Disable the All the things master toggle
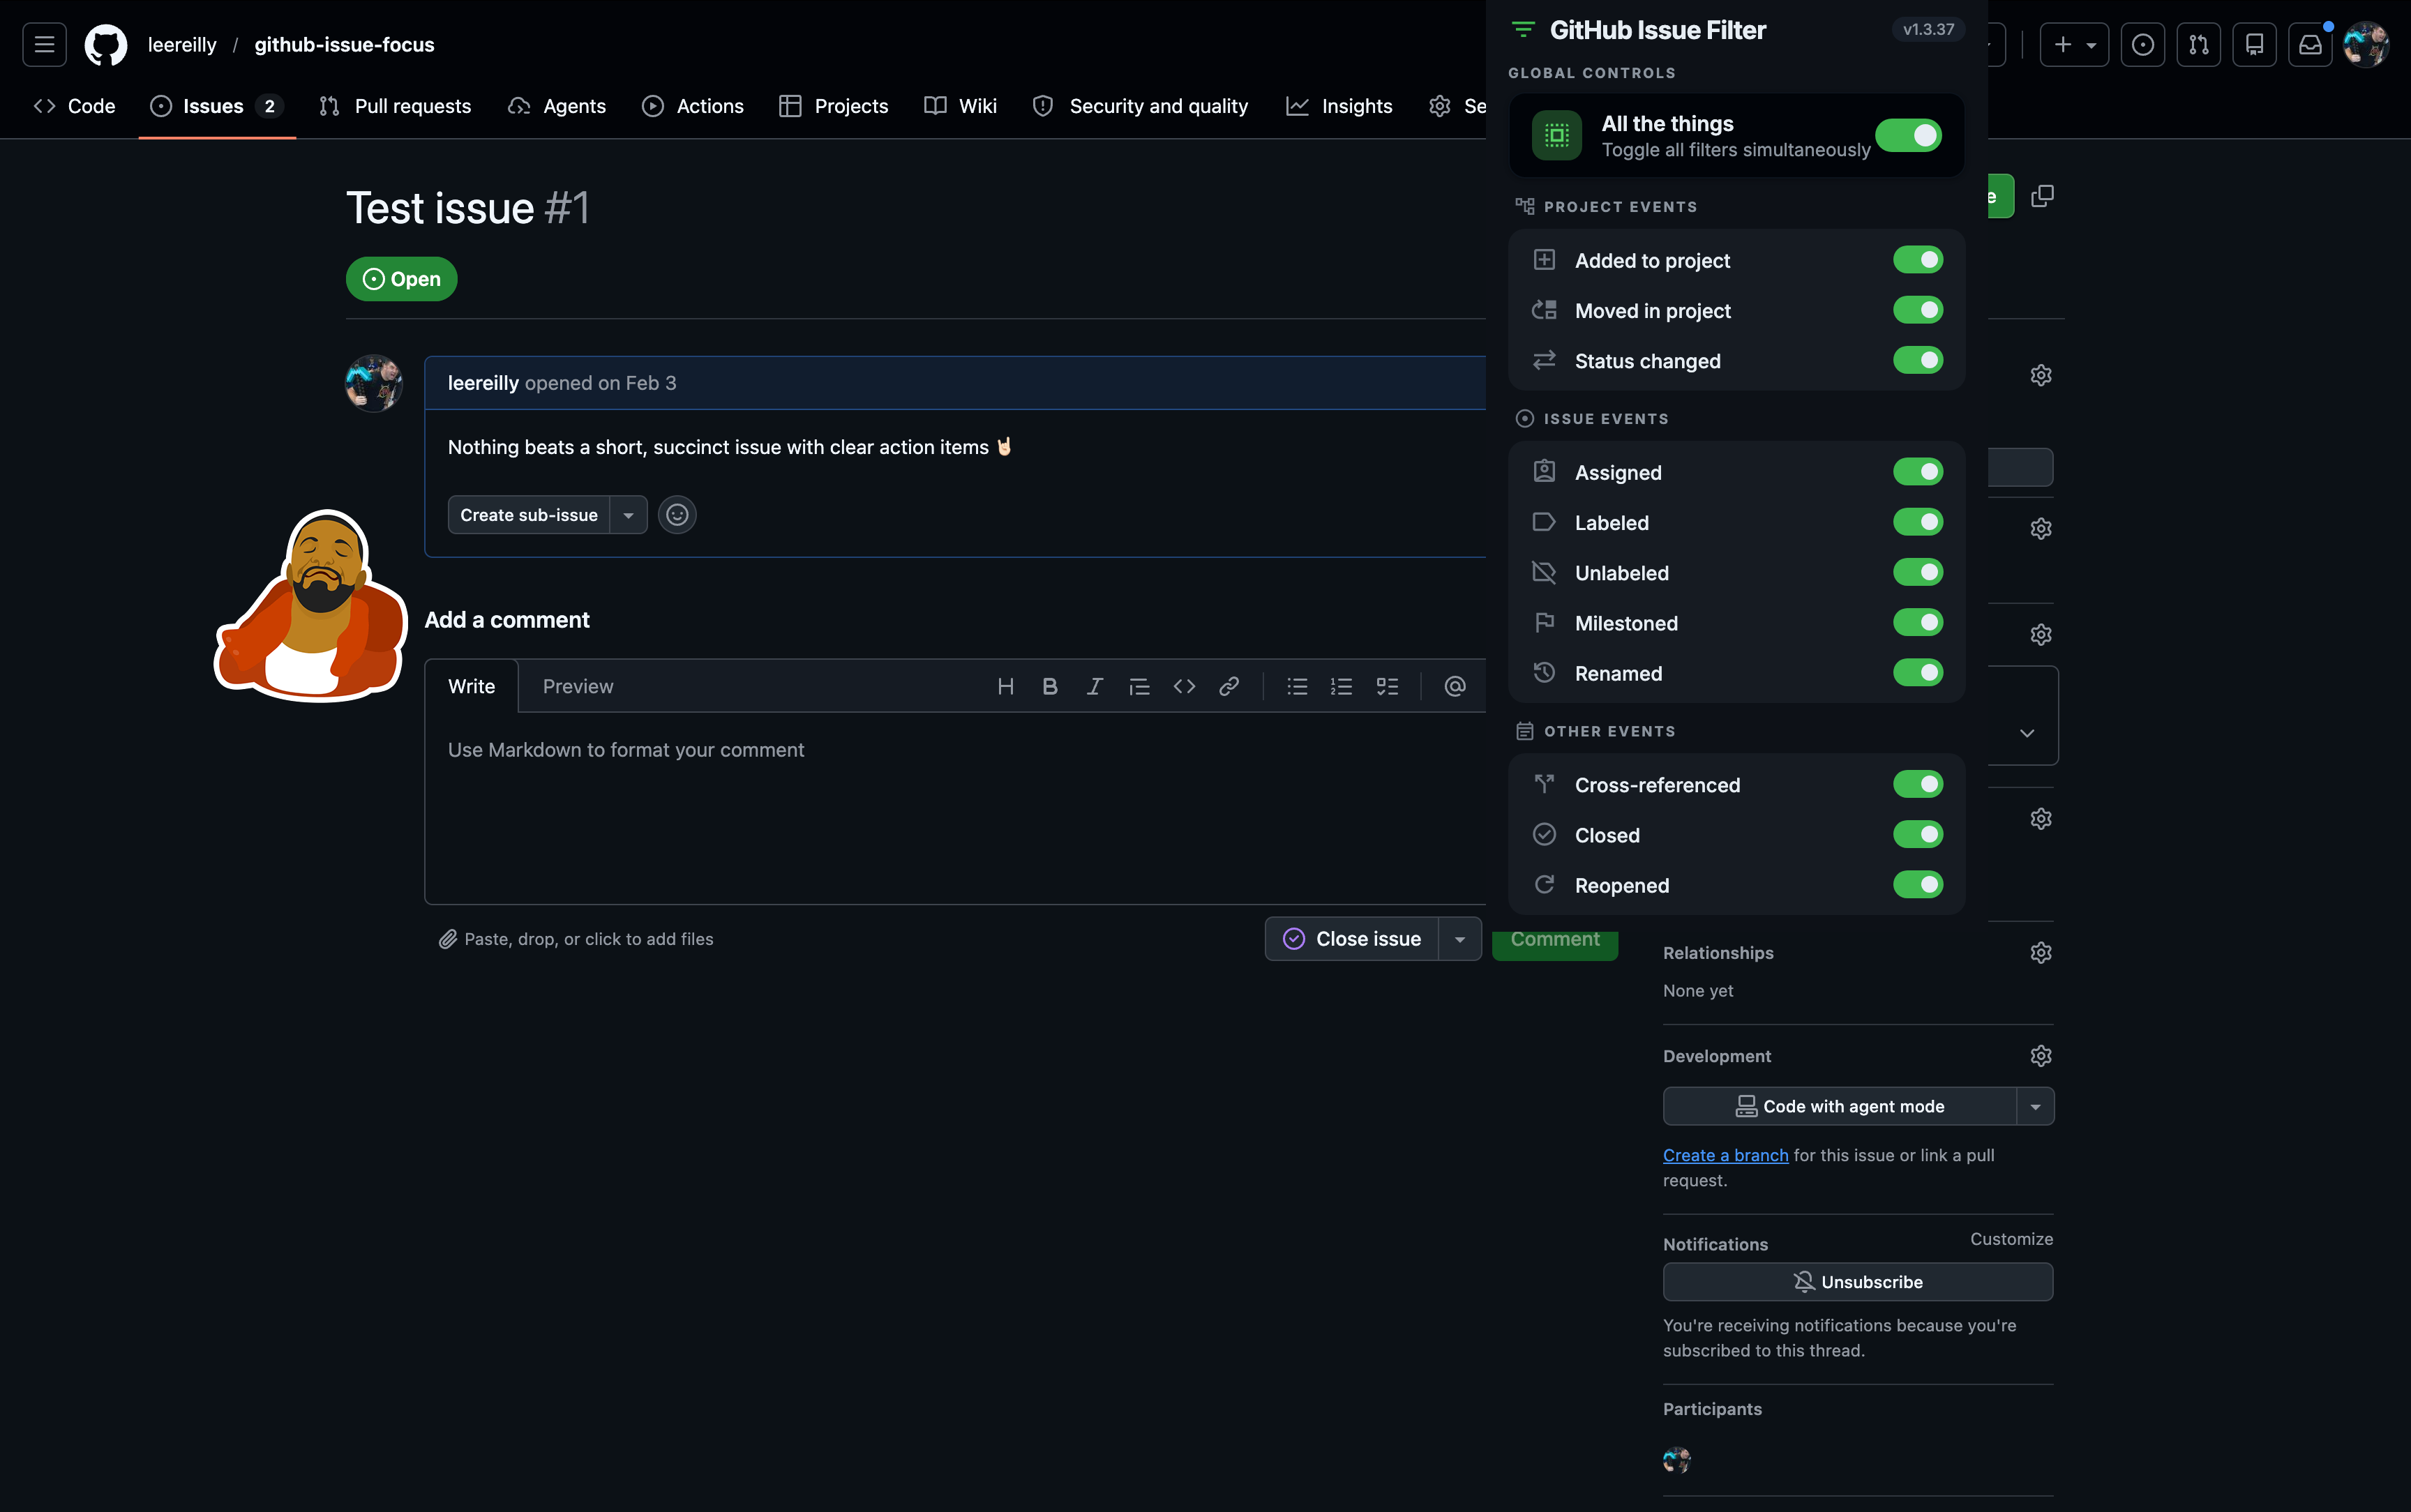 pyautogui.click(x=1908, y=135)
